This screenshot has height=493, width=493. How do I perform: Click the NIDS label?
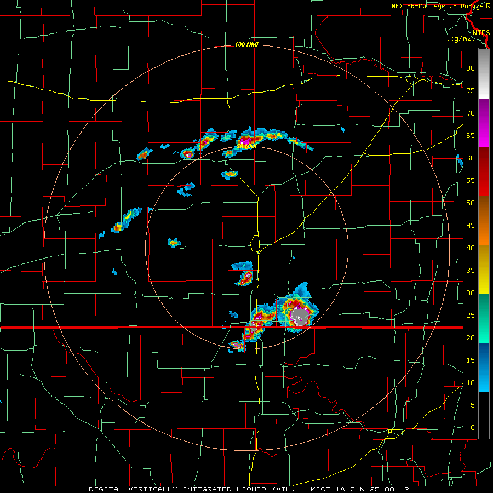(481, 33)
